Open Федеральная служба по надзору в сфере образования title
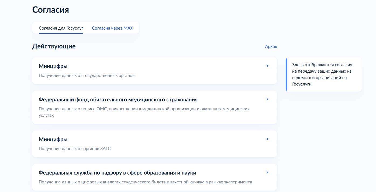This screenshot has height=192, width=376. [x=117, y=173]
